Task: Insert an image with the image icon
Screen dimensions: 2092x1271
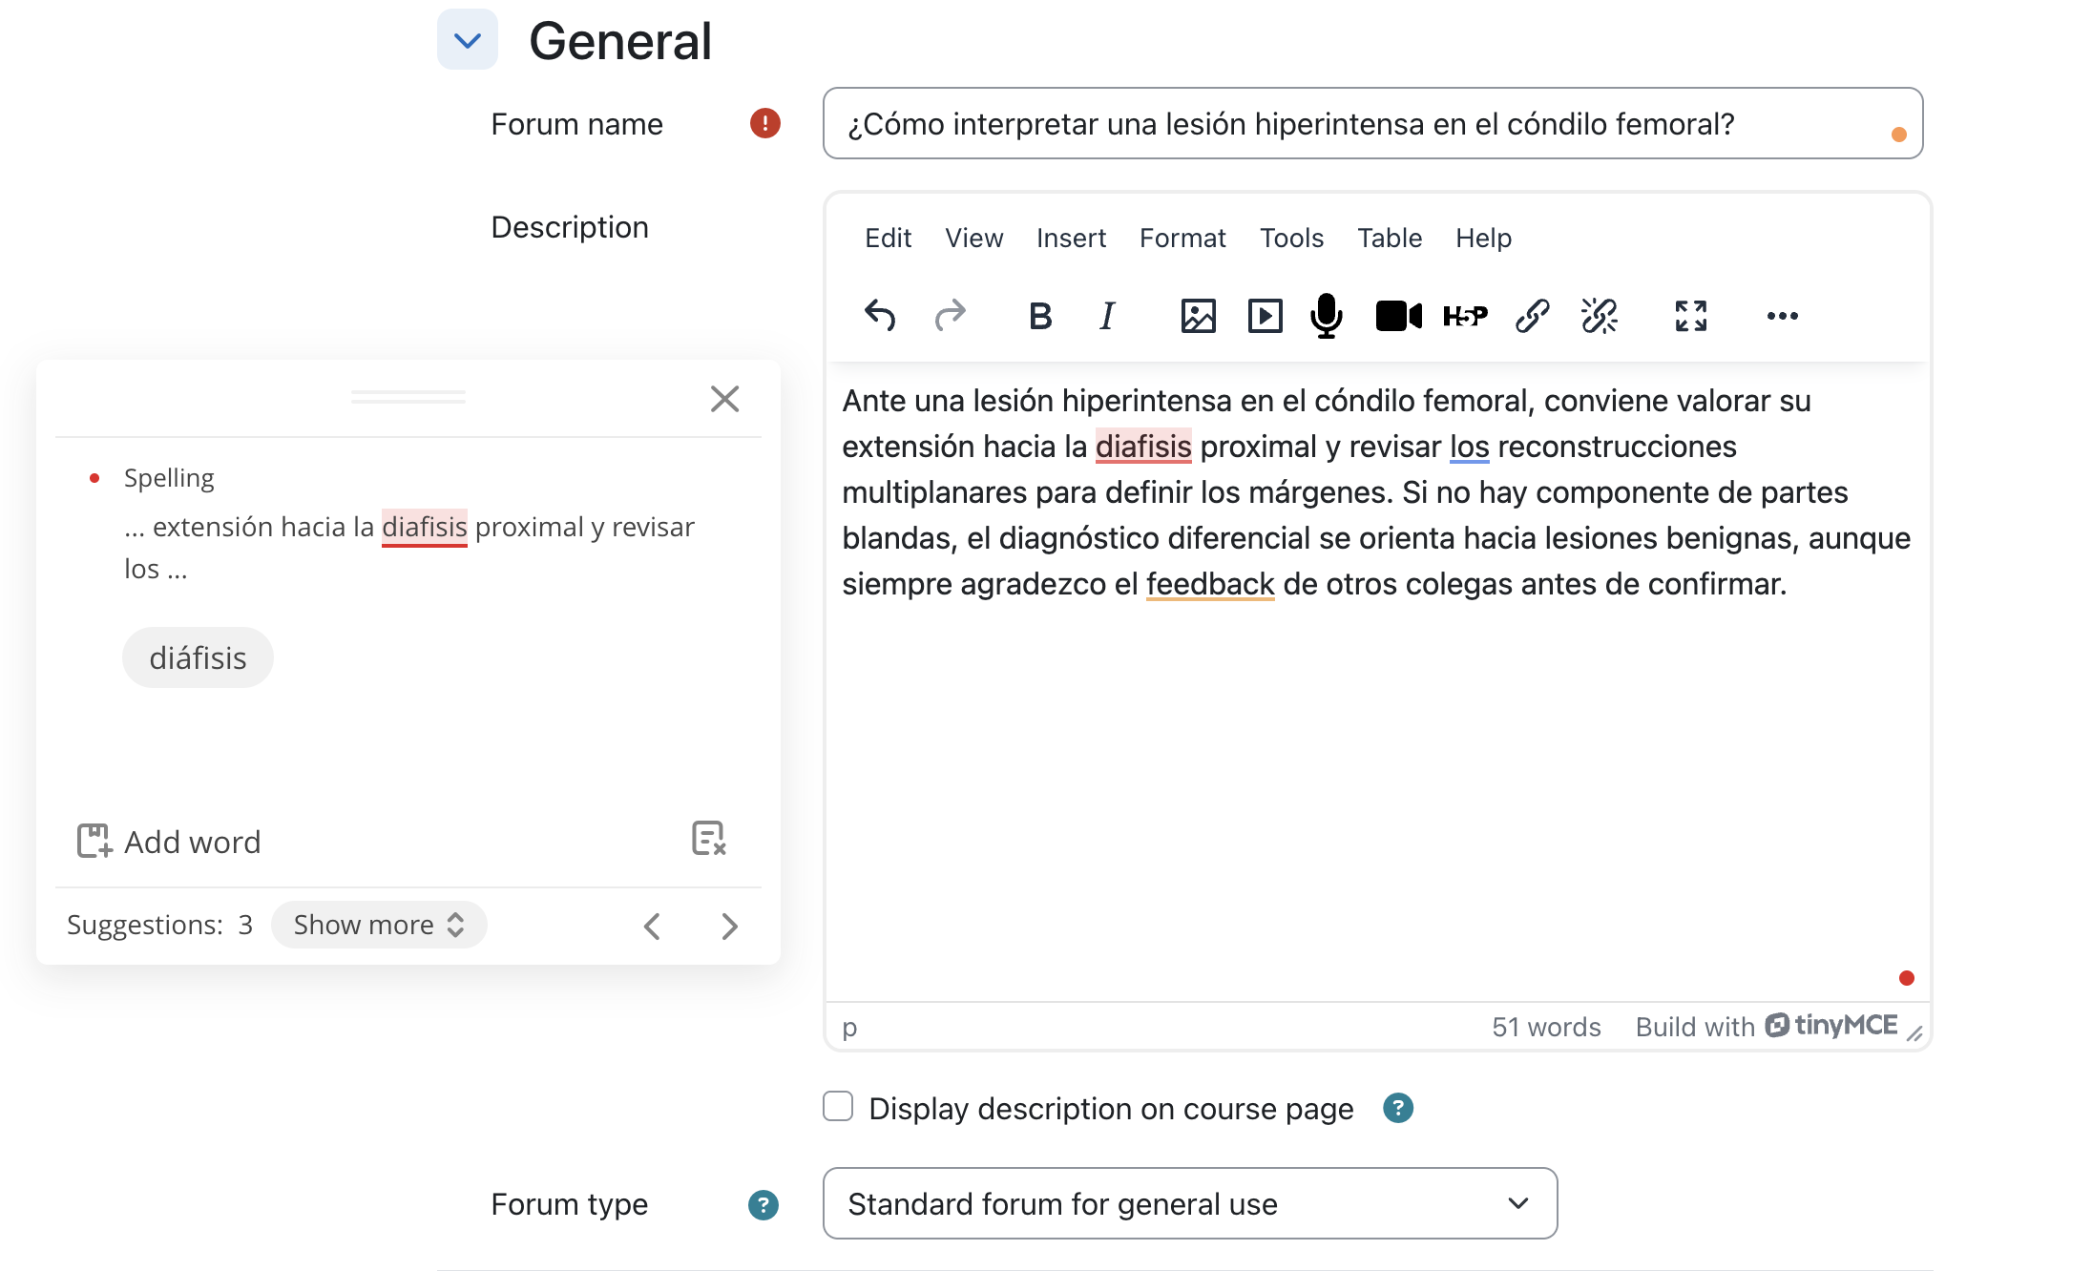Action: click(1198, 316)
